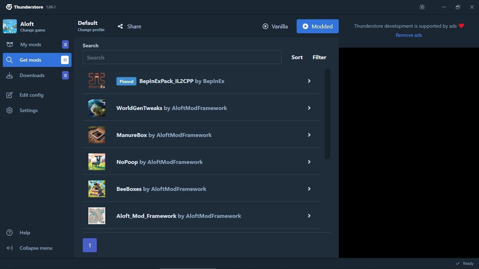
Task: Click the Change game link
Action: [33, 30]
